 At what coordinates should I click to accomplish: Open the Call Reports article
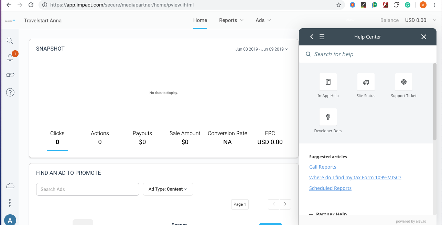coord(323,167)
